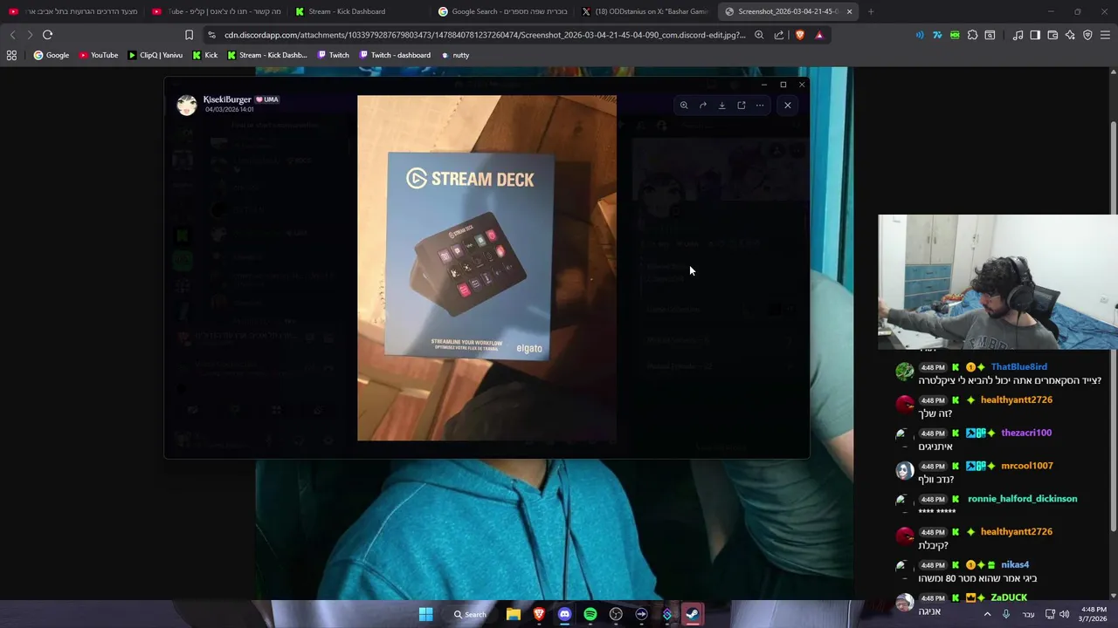Open File Explorer from the taskbar
This screenshot has width=1118, height=628.
[x=514, y=614]
